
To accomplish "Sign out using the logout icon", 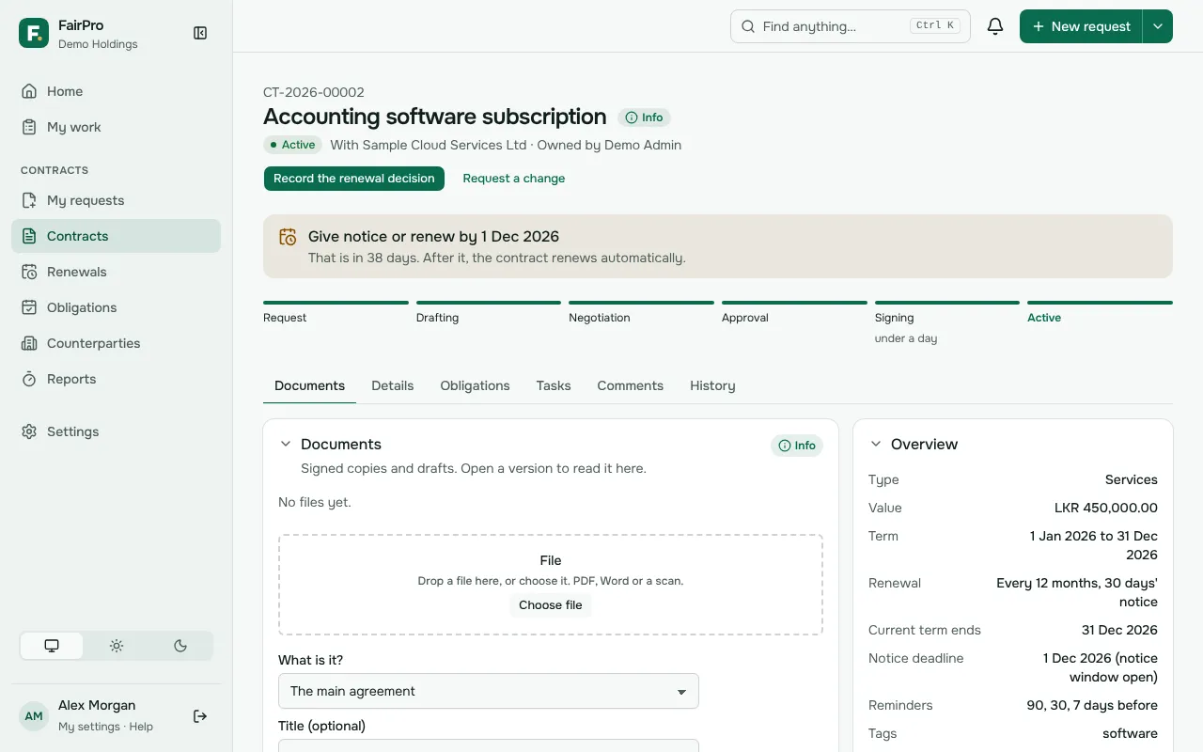I will click(x=200, y=716).
